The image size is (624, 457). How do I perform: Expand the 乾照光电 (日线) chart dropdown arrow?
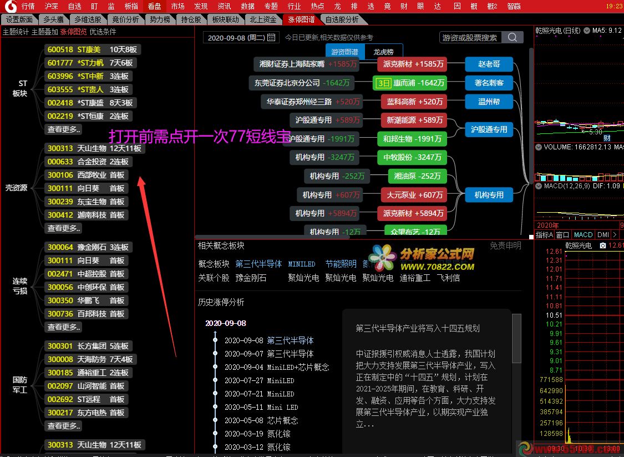coord(587,31)
